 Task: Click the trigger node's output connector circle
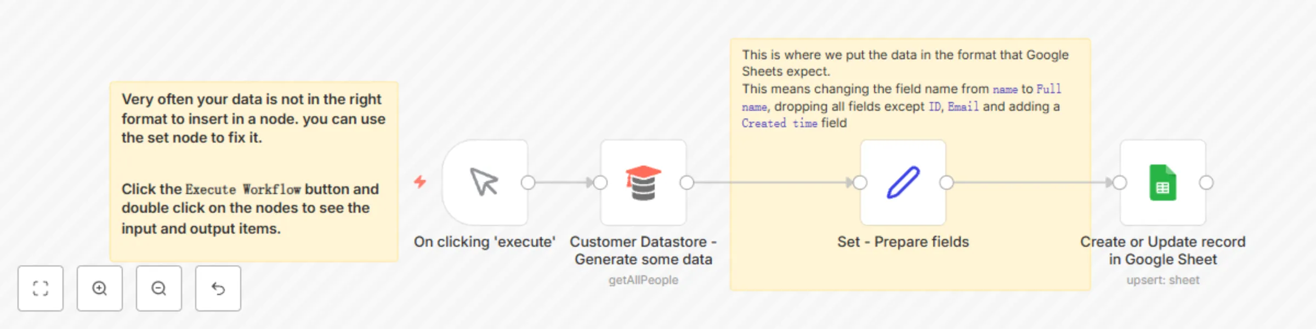point(528,183)
